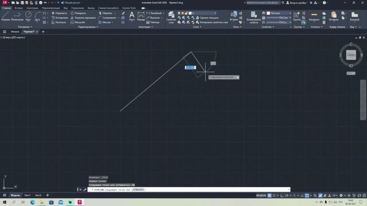Click the Отразить зеркально (Mirror) tool
The height and width of the screenshot is (206, 367).
pos(83,18)
